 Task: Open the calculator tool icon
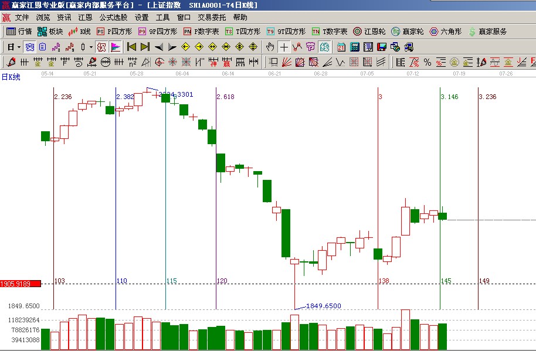pyautogui.click(x=355, y=46)
